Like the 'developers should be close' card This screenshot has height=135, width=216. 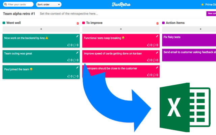pos(148,75)
